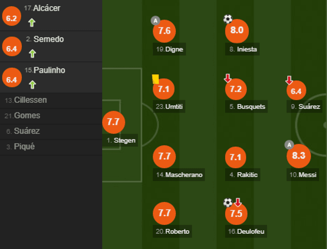
Task: Click the red substitution arrow on Busquets
Action: pyautogui.click(x=228, y=78)
